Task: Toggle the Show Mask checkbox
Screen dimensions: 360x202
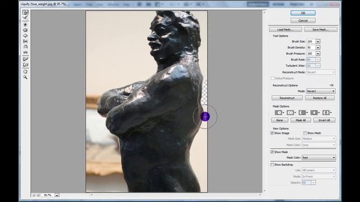Action: pos(272,152)
